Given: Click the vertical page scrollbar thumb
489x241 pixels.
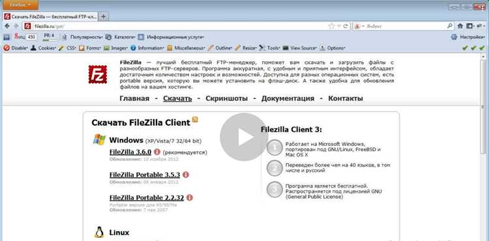Looking at the screenshot, I should point(483,107).
